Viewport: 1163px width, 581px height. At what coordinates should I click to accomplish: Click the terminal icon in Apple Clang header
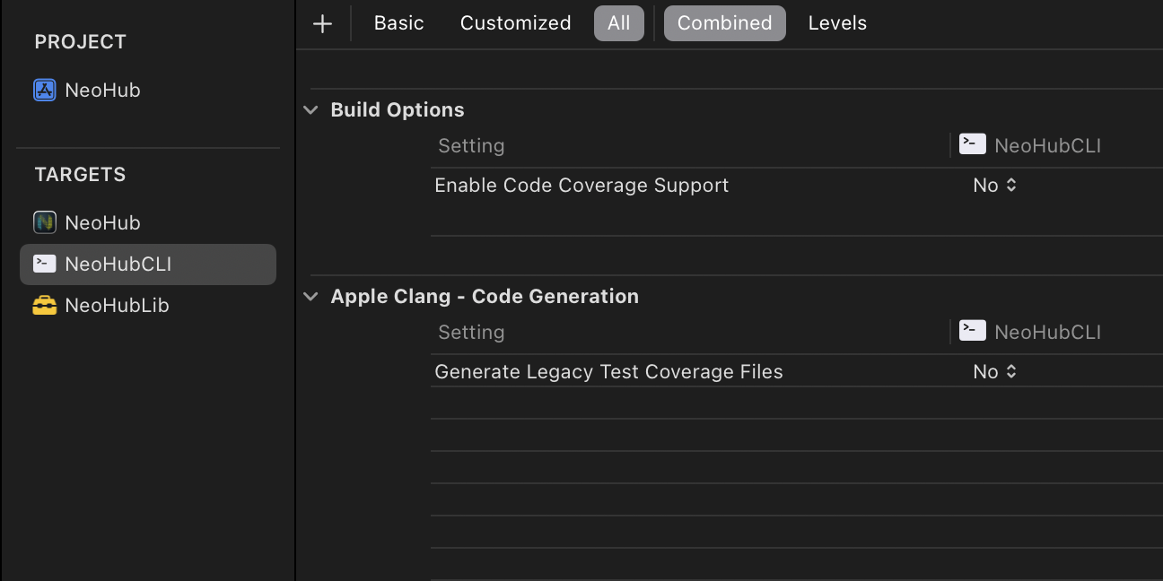(973, 331)
